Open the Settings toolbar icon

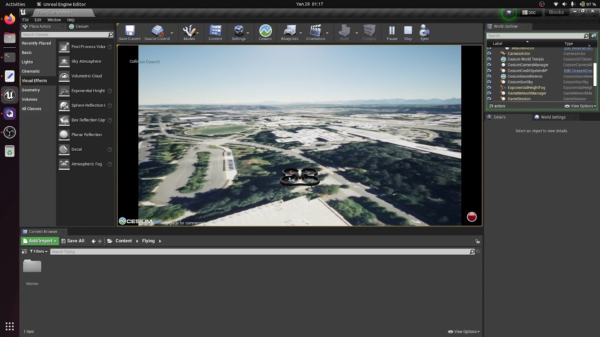[239, 33]
